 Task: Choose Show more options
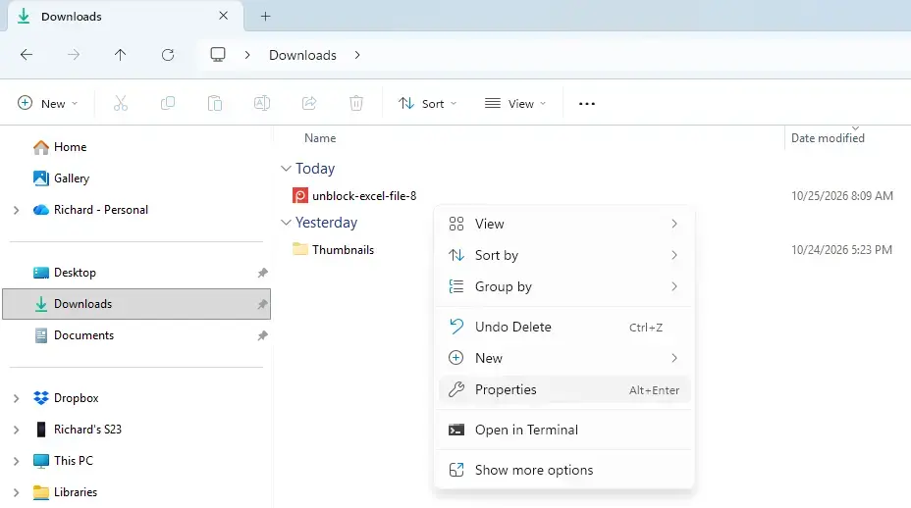coord(563,470)
